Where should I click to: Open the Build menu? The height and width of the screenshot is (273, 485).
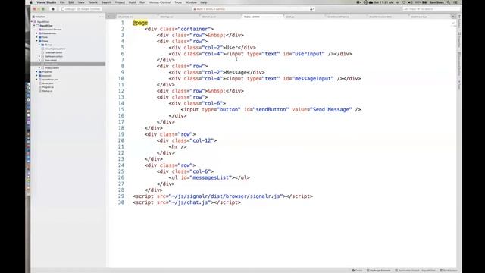pyautogui.click(x=132, y=2)
